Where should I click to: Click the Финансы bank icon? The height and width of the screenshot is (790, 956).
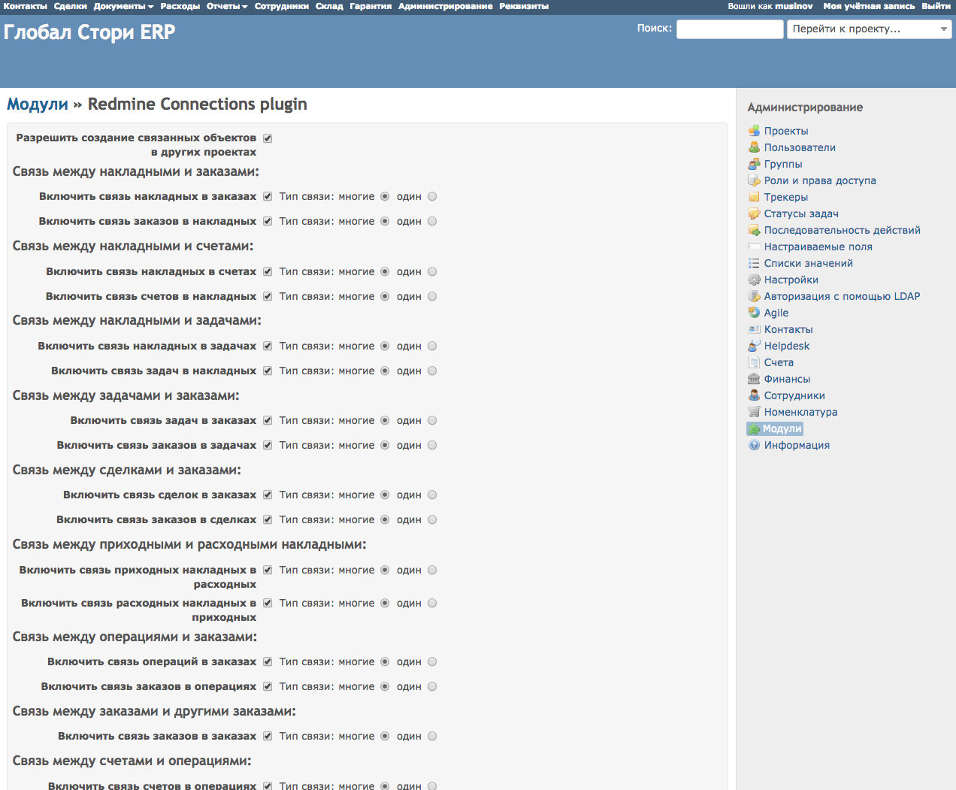(754, 379)
